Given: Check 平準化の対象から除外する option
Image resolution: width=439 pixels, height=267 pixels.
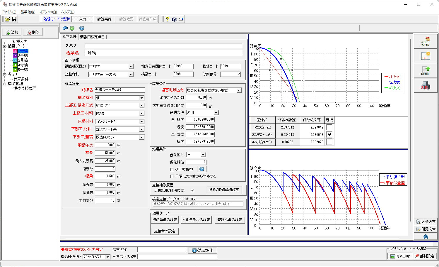Looking at the screenshot, I should [172, 176].
